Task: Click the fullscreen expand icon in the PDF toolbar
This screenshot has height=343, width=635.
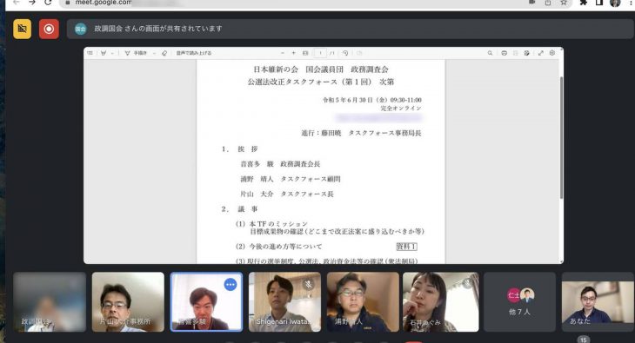Action: [x=541, y=53]
